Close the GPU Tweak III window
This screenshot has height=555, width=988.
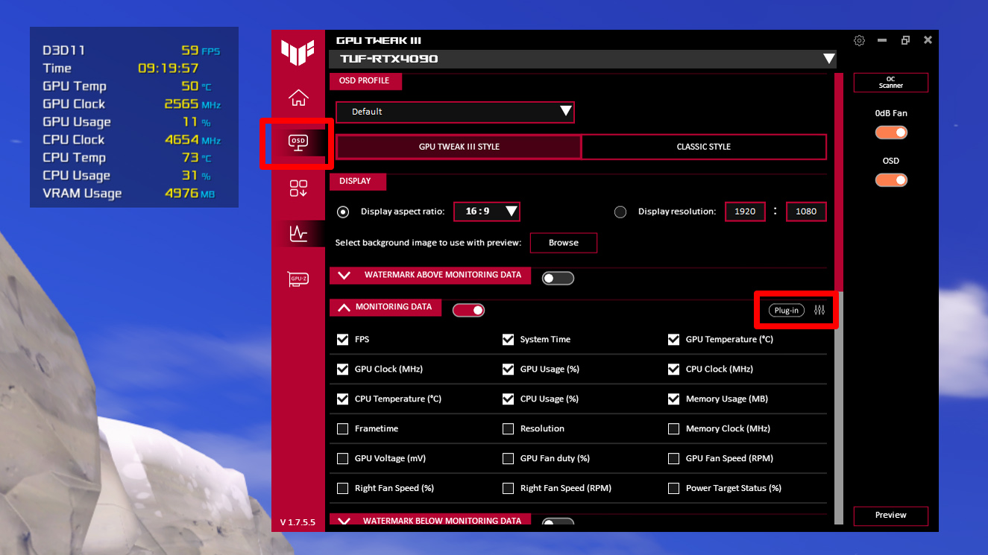[928, 40]
